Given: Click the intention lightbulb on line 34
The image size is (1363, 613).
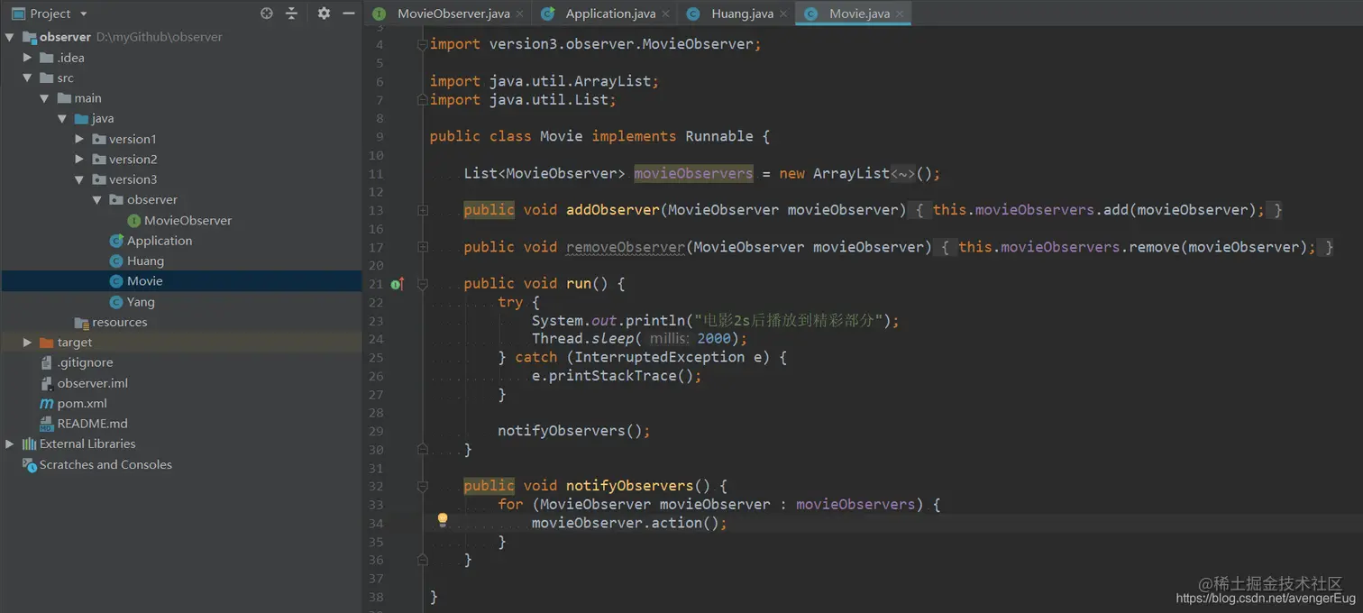Looking at the screenshot, I should [x=443, y=520].
